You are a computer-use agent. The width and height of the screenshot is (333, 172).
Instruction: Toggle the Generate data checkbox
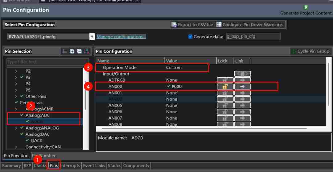pos(190,37)
